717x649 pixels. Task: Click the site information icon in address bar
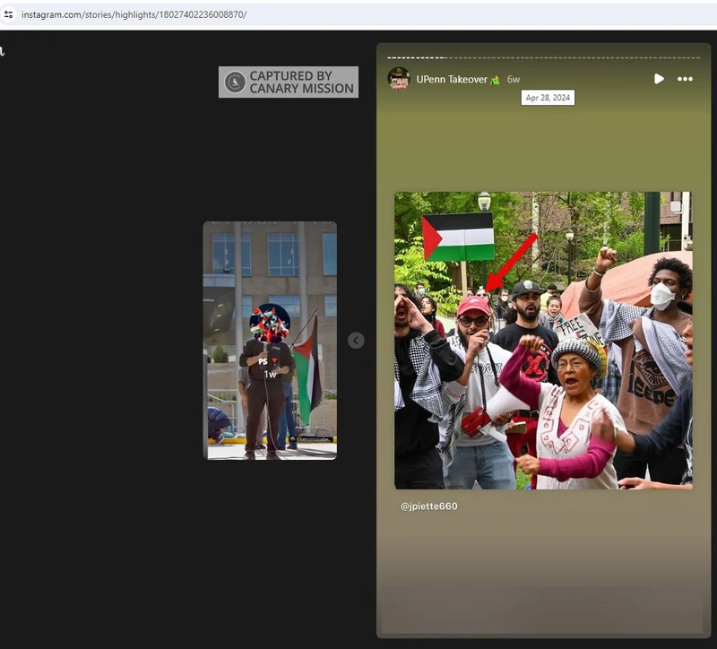[9, 14]
